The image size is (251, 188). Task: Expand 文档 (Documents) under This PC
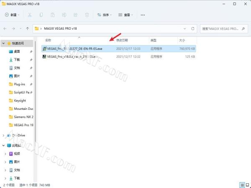(x=5, y=170)
